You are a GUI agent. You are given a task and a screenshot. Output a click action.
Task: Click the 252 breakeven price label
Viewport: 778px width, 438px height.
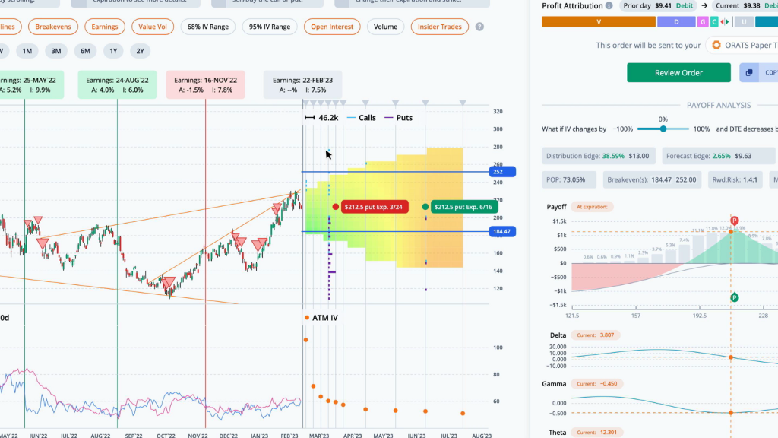coord(502,172)
